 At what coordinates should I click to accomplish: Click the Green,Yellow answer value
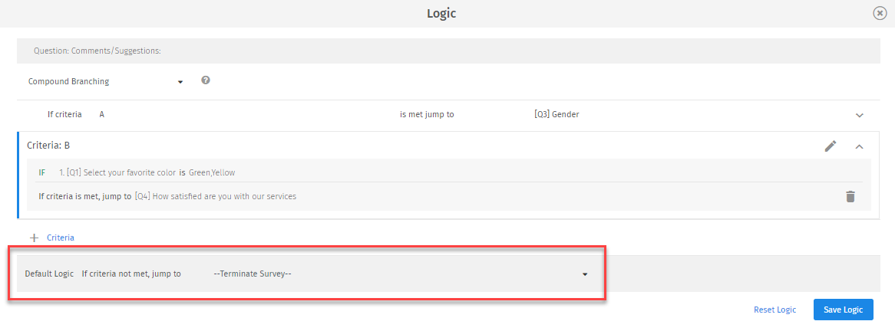pos(212,172)
